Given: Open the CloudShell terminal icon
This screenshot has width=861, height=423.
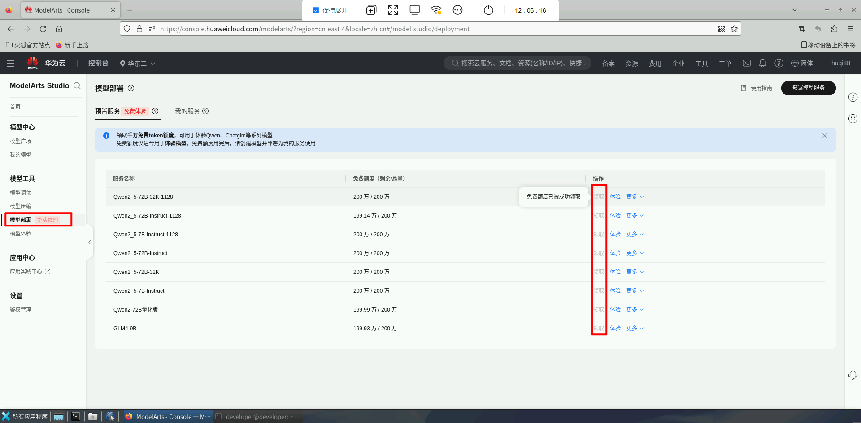Looking at the screenshot, I should [x=747, y=63].
